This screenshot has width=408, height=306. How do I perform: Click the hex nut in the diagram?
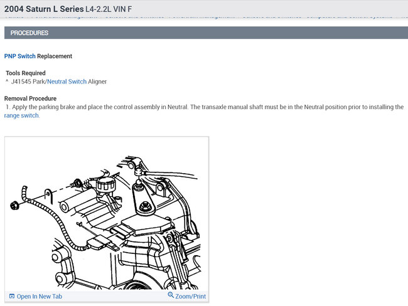pyautogui.click(x=14, y=205)
